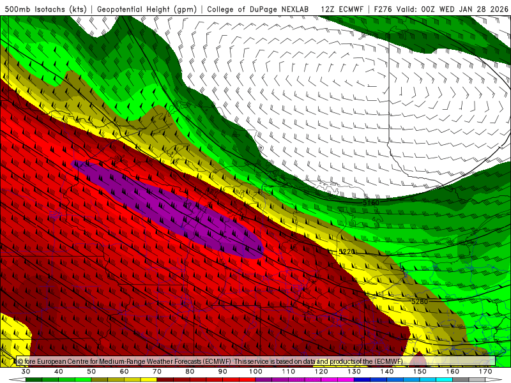Click the 5160 height contour label
Screen dimensions: 511x383
click(371, 202)
